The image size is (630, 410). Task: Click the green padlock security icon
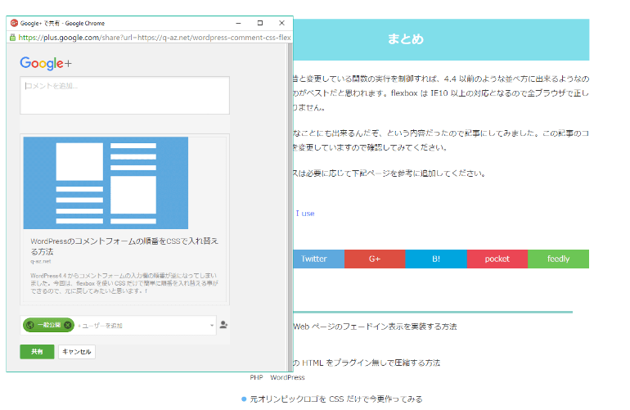[x=13, y=37]
